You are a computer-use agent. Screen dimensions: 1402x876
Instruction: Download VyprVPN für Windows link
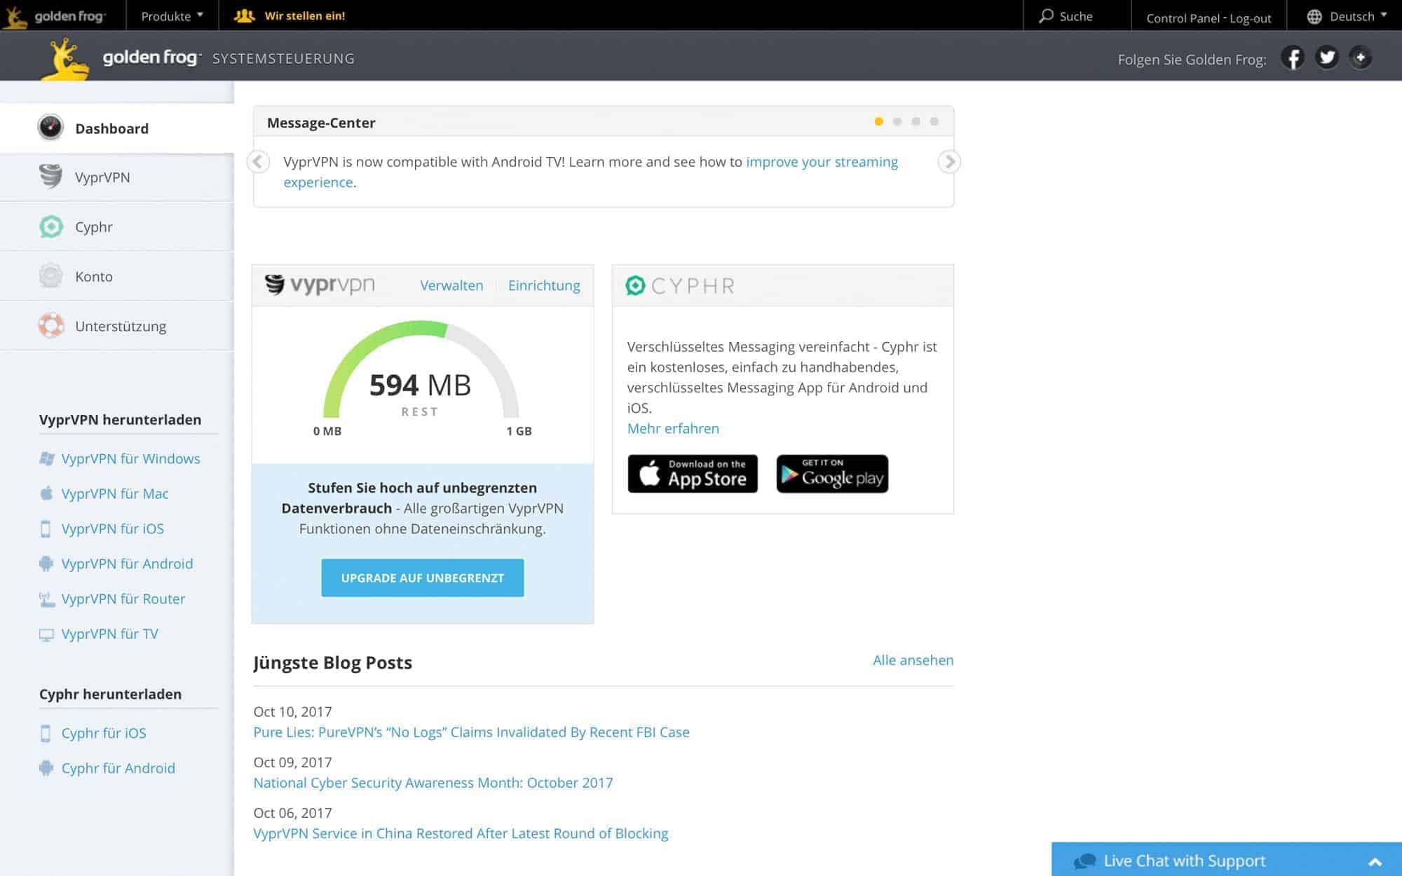coord(130,458)
